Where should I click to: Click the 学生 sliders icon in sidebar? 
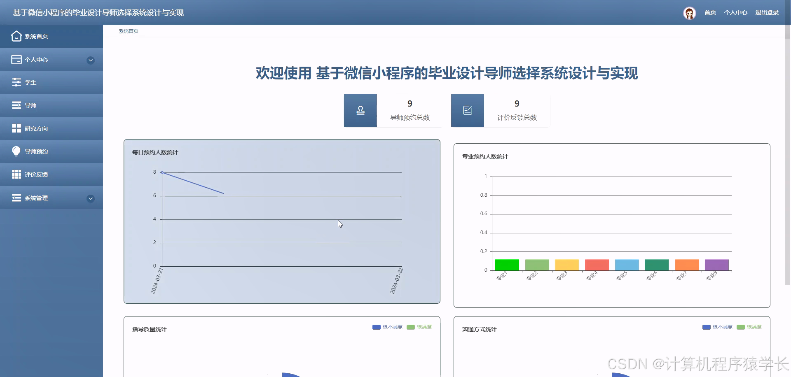16,82
